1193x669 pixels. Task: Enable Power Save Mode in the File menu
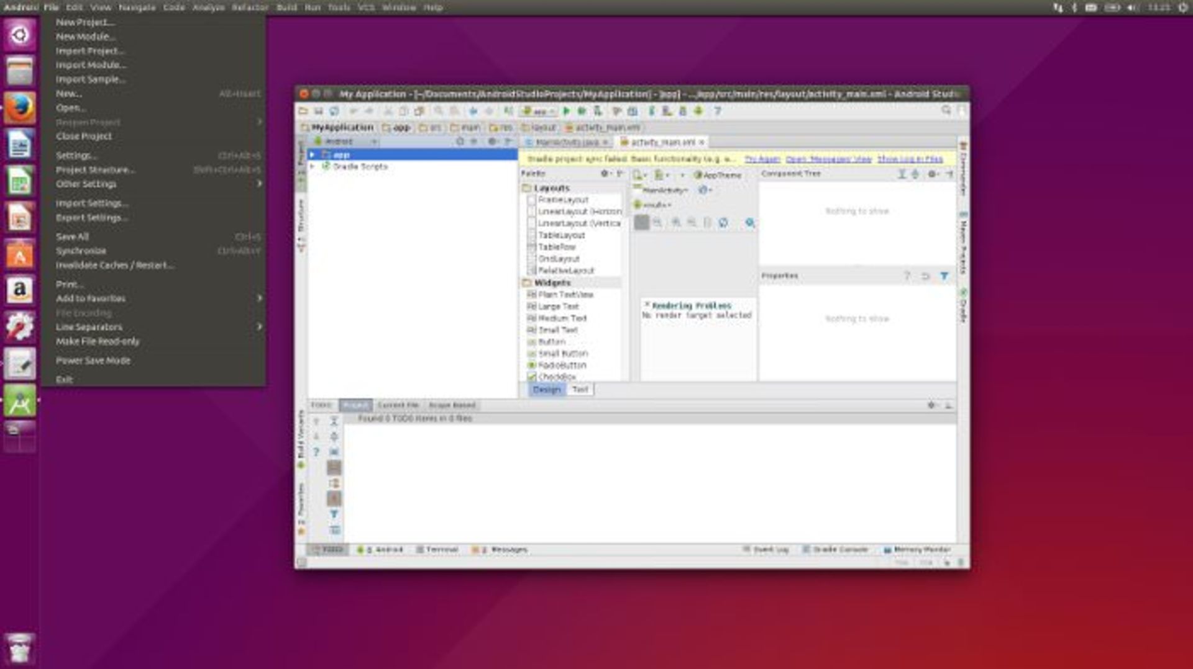pos(92,360)
